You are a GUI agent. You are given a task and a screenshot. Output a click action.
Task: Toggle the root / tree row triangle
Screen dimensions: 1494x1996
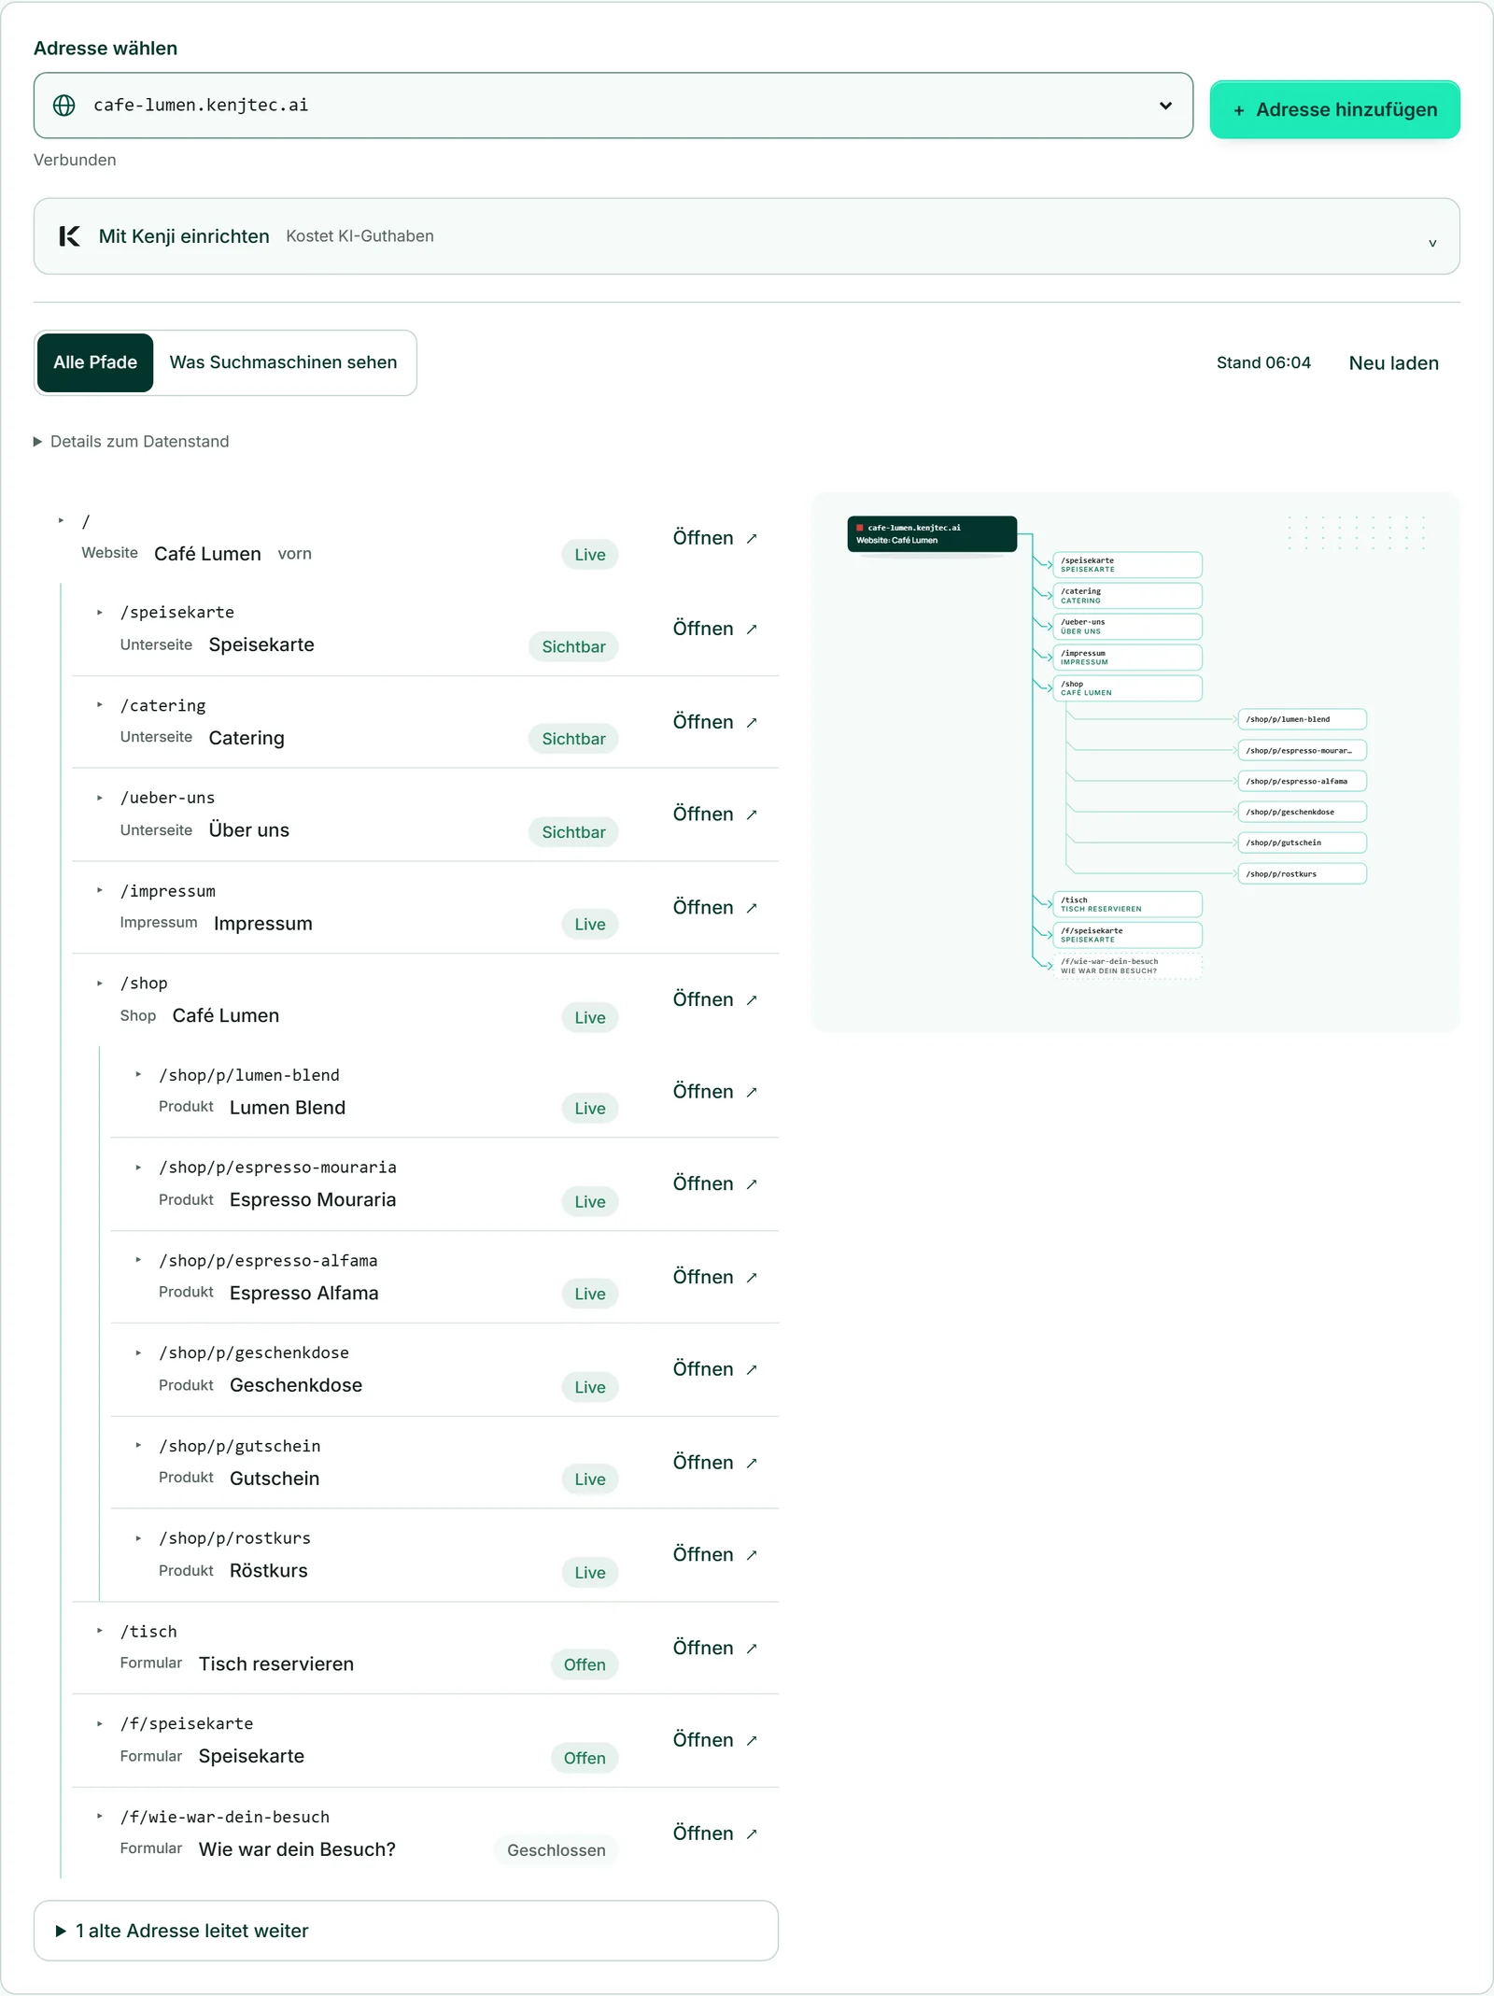(62, 521)
